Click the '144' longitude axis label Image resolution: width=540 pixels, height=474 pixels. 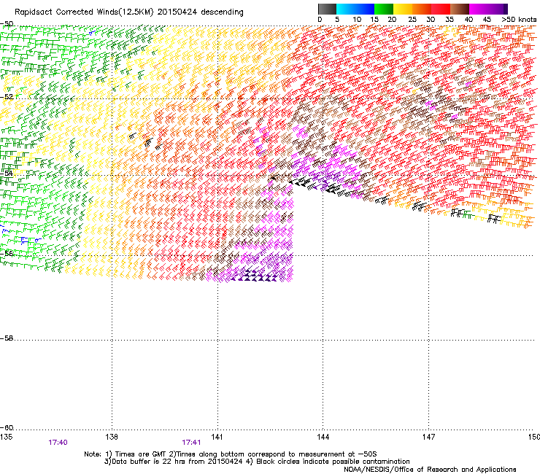point(323,437)
